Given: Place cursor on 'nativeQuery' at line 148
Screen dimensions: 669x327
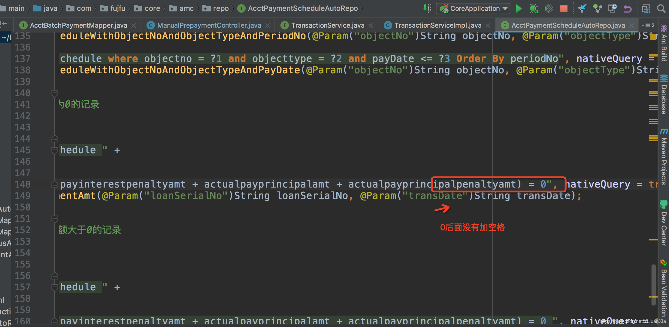Looking at the screenshot, I should tap(598, 184).
